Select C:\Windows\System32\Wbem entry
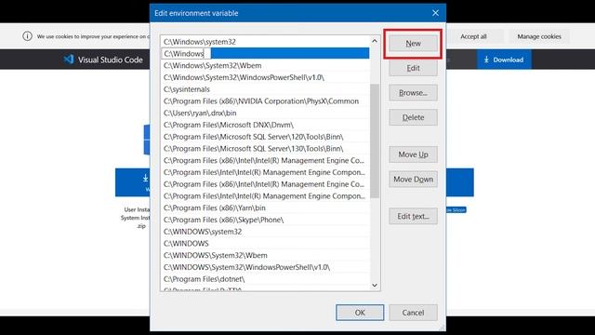 tap(265, 66)
